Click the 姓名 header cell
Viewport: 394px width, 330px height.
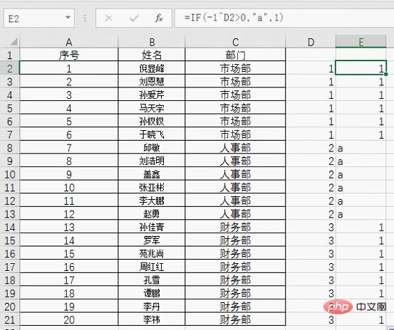click(152, 55)
